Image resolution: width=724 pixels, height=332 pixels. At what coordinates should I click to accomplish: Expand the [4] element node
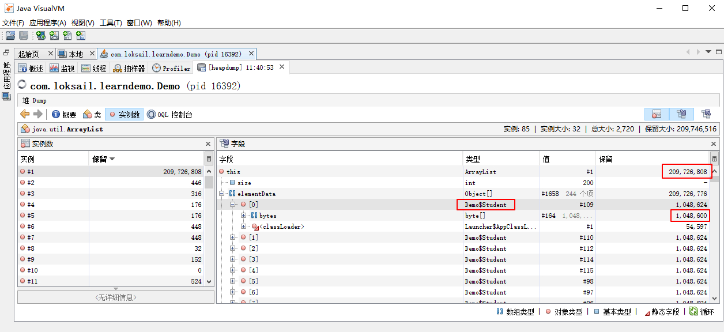pos(233,270)
